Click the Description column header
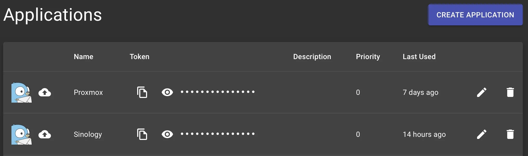The image size is (528, 156). (x=312, y=56)
